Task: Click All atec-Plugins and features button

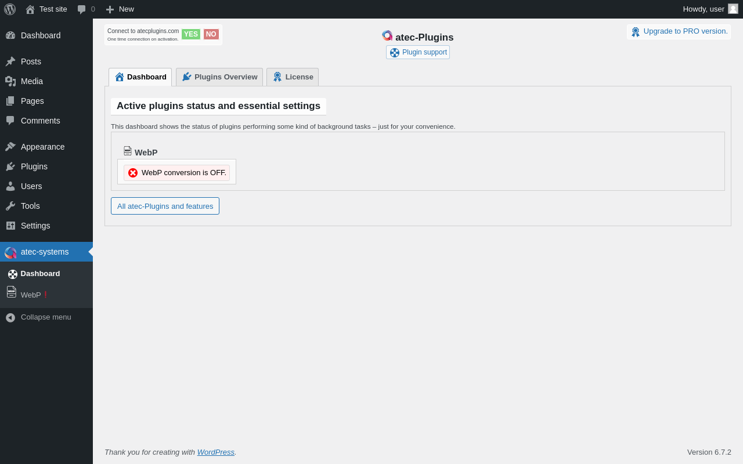Action: click(x=165, y=206)
